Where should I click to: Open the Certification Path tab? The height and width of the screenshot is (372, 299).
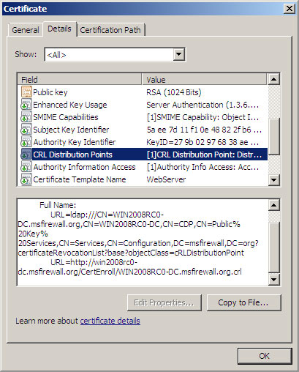coord(110,30)
